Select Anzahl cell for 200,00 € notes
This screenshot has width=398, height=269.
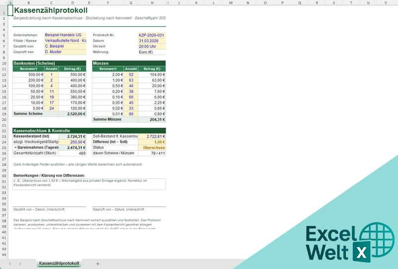click(52, 80)
